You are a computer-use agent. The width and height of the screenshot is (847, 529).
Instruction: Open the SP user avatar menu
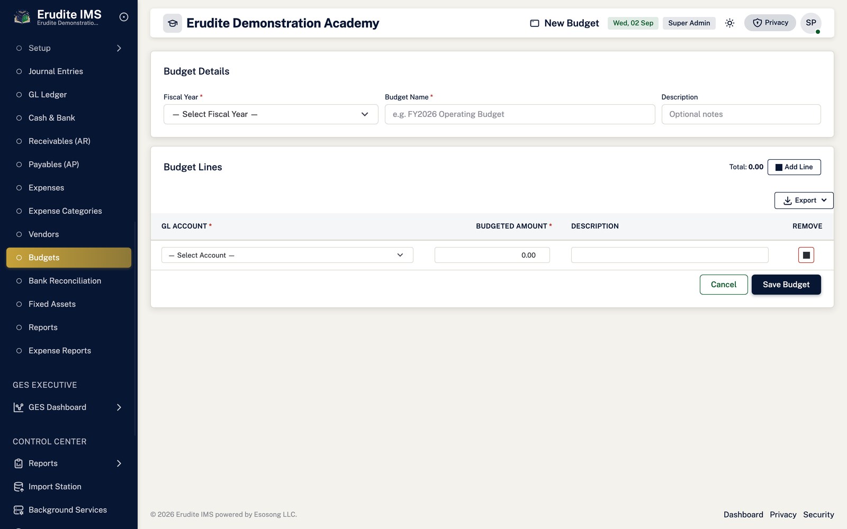(x=811, y=23)
